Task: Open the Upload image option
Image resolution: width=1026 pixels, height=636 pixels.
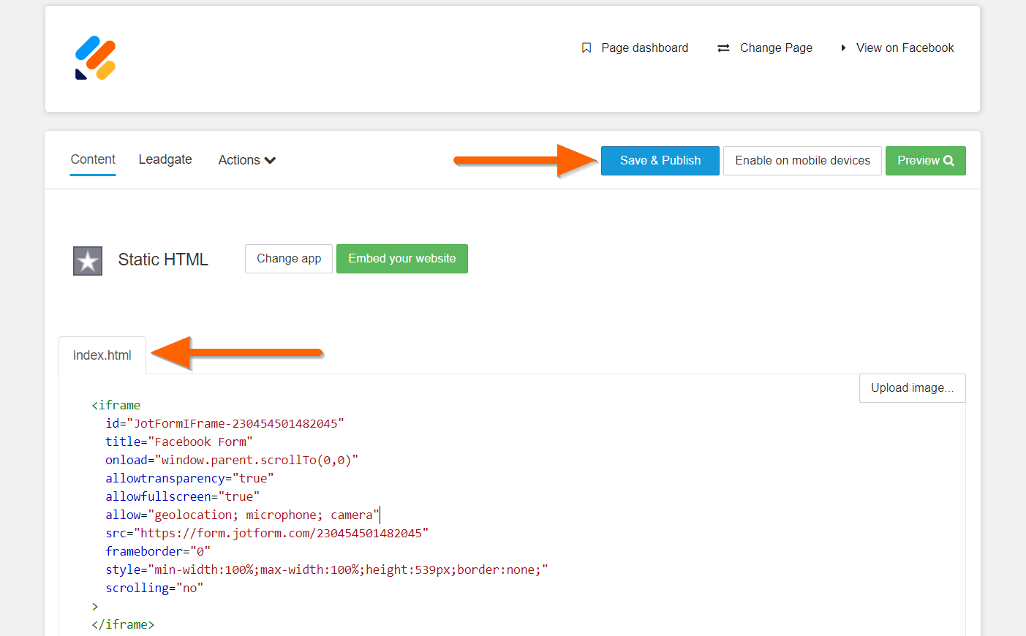Action: (x=912, y=388)
